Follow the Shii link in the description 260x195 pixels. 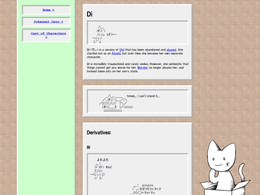point(121,50)
